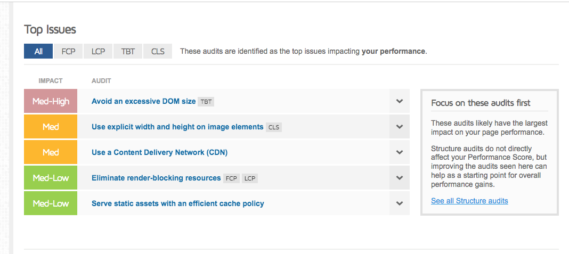Click the FCP tag beside render-blocking audit

[x=231, y=178]
